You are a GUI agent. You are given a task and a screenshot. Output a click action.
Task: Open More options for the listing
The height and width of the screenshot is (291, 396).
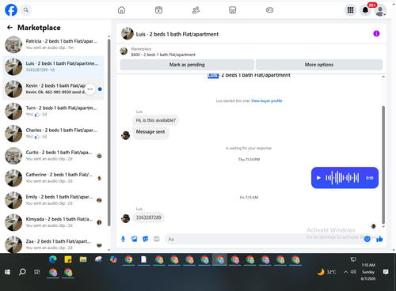319,65
